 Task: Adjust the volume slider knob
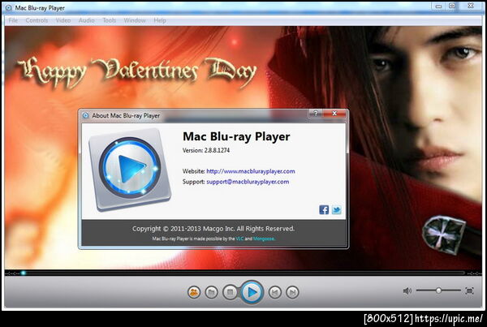click(438, 290)
